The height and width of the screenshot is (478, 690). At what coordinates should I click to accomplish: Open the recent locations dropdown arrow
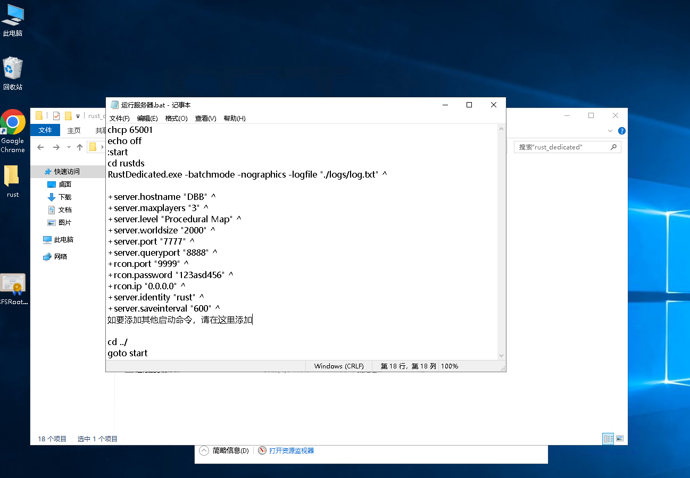click(x=69, y=147)
